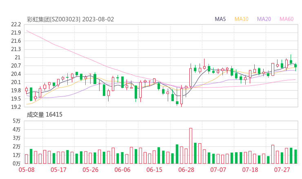This screenshot has width=302, height=179.
Task: Click the 19.5 price axis value
Action: [16, 99]
